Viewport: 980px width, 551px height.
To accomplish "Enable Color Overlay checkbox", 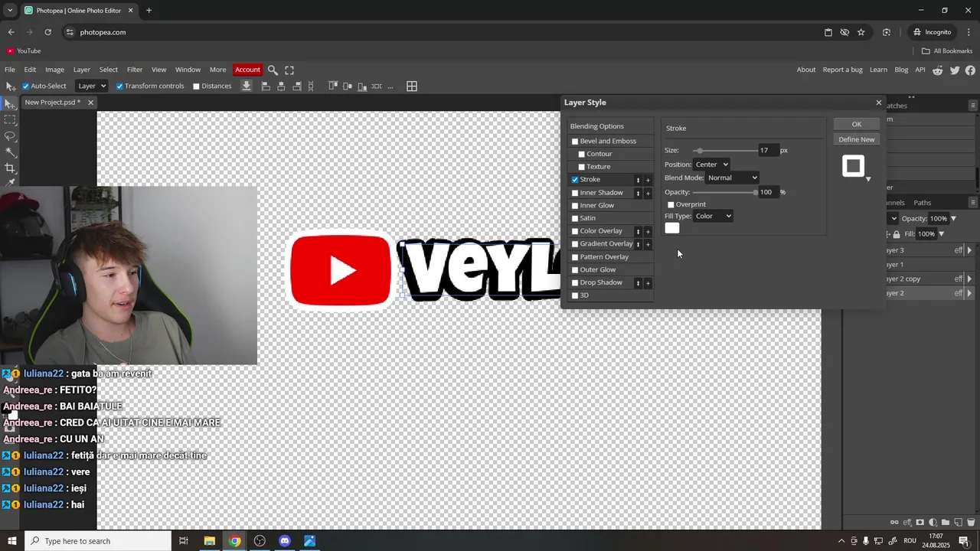I will click(575, 231).
